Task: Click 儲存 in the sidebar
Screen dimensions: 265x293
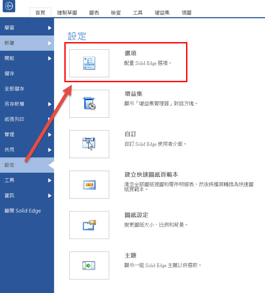Action: tap(27, 74)
